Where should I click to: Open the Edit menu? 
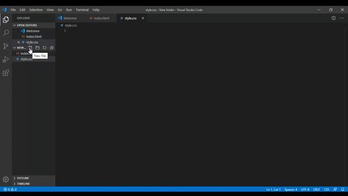tap(22, 10)
